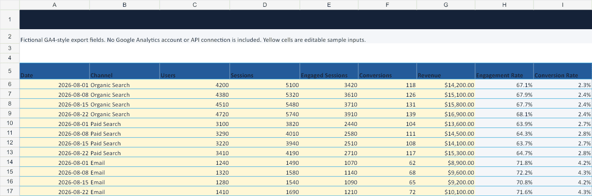Click the Engaged Sessions header cell
Viewport: 592px width, 196px height.
[329, 71]
